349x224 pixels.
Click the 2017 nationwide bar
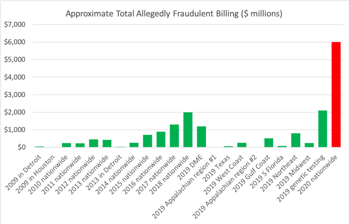point(174,136)
